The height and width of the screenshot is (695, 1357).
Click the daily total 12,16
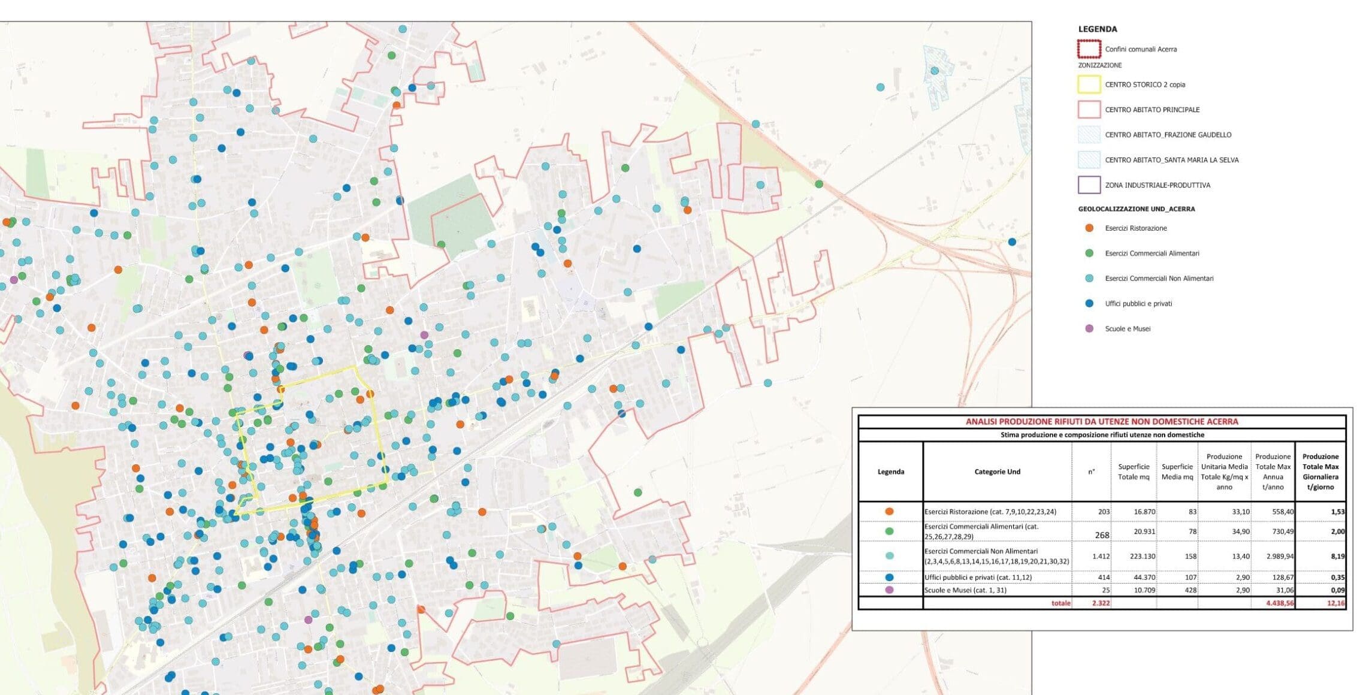[x=1336, y=603]
